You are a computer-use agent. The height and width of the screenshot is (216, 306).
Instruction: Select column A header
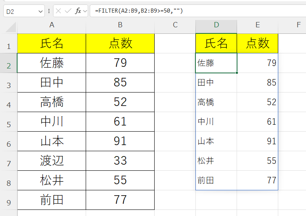[52, 25]
